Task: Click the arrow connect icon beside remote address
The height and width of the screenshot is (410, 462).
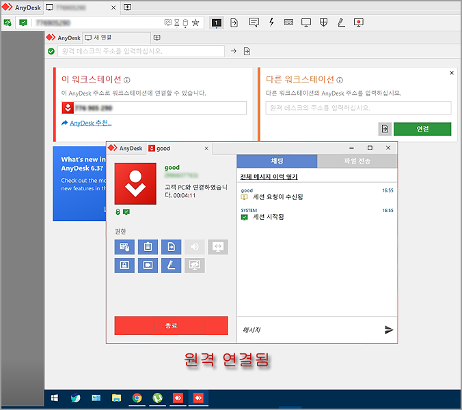Action: click(234, 51)
